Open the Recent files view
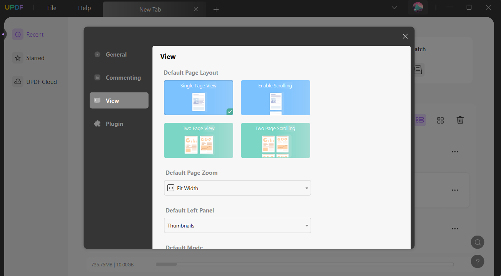 (35, 34)
